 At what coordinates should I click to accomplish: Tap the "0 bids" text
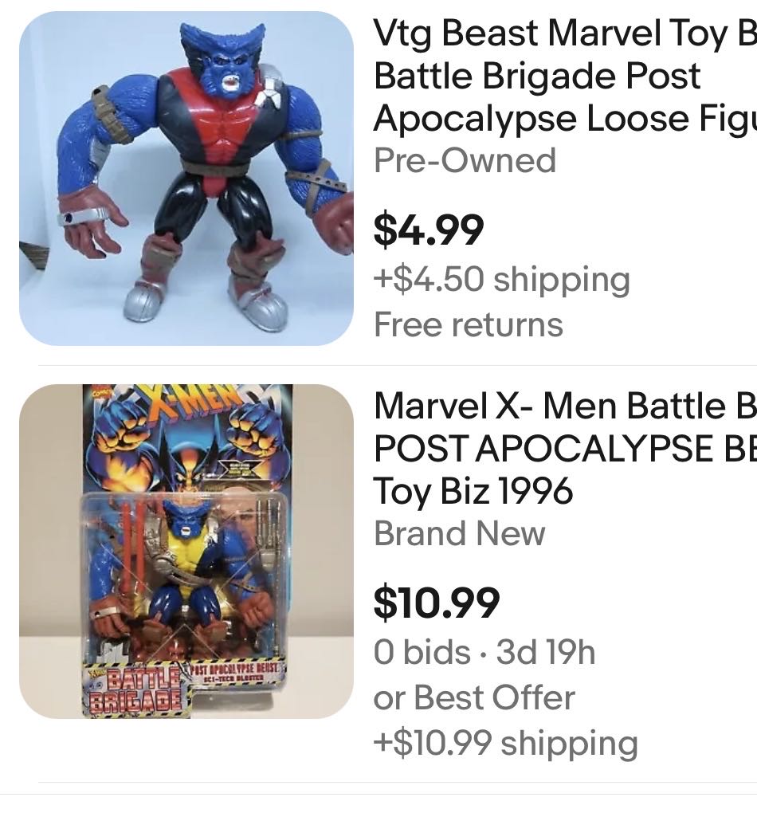[x=422, y=652]
